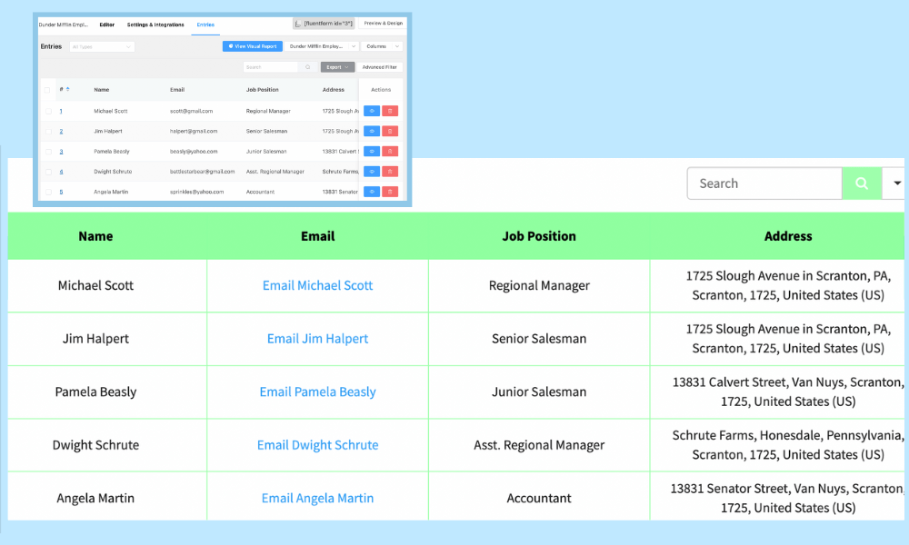This screenshot has height=545, width=909.
Task: Remove Dwight Schrute entry with trash icon
Action: click(390, 172)
